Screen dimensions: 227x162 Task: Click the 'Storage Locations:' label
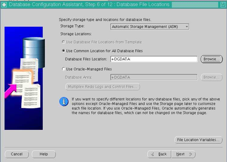(x=76, y=34)
